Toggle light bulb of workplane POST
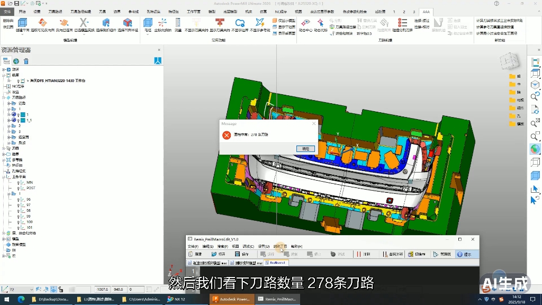The image size is (542, 305). coord(19,188)
